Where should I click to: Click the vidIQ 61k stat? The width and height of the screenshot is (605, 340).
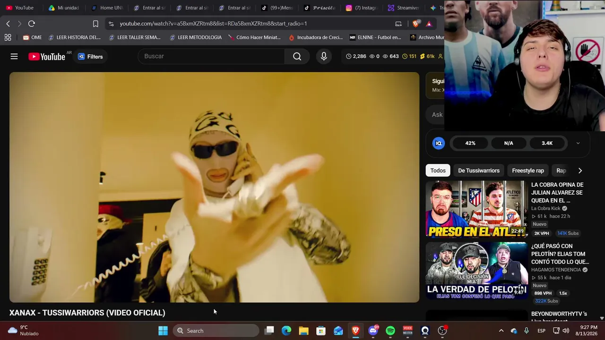click(x=426, y=56)
